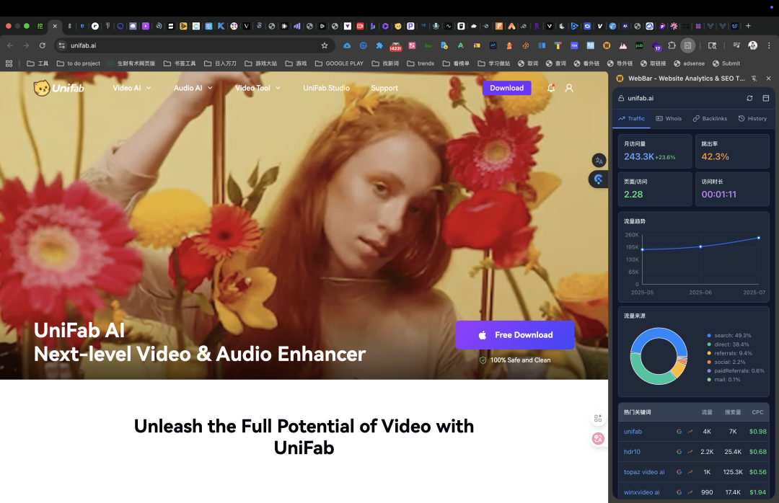Click the floating grid widget icon
The image size is (779, 503).
pos(598,419)
